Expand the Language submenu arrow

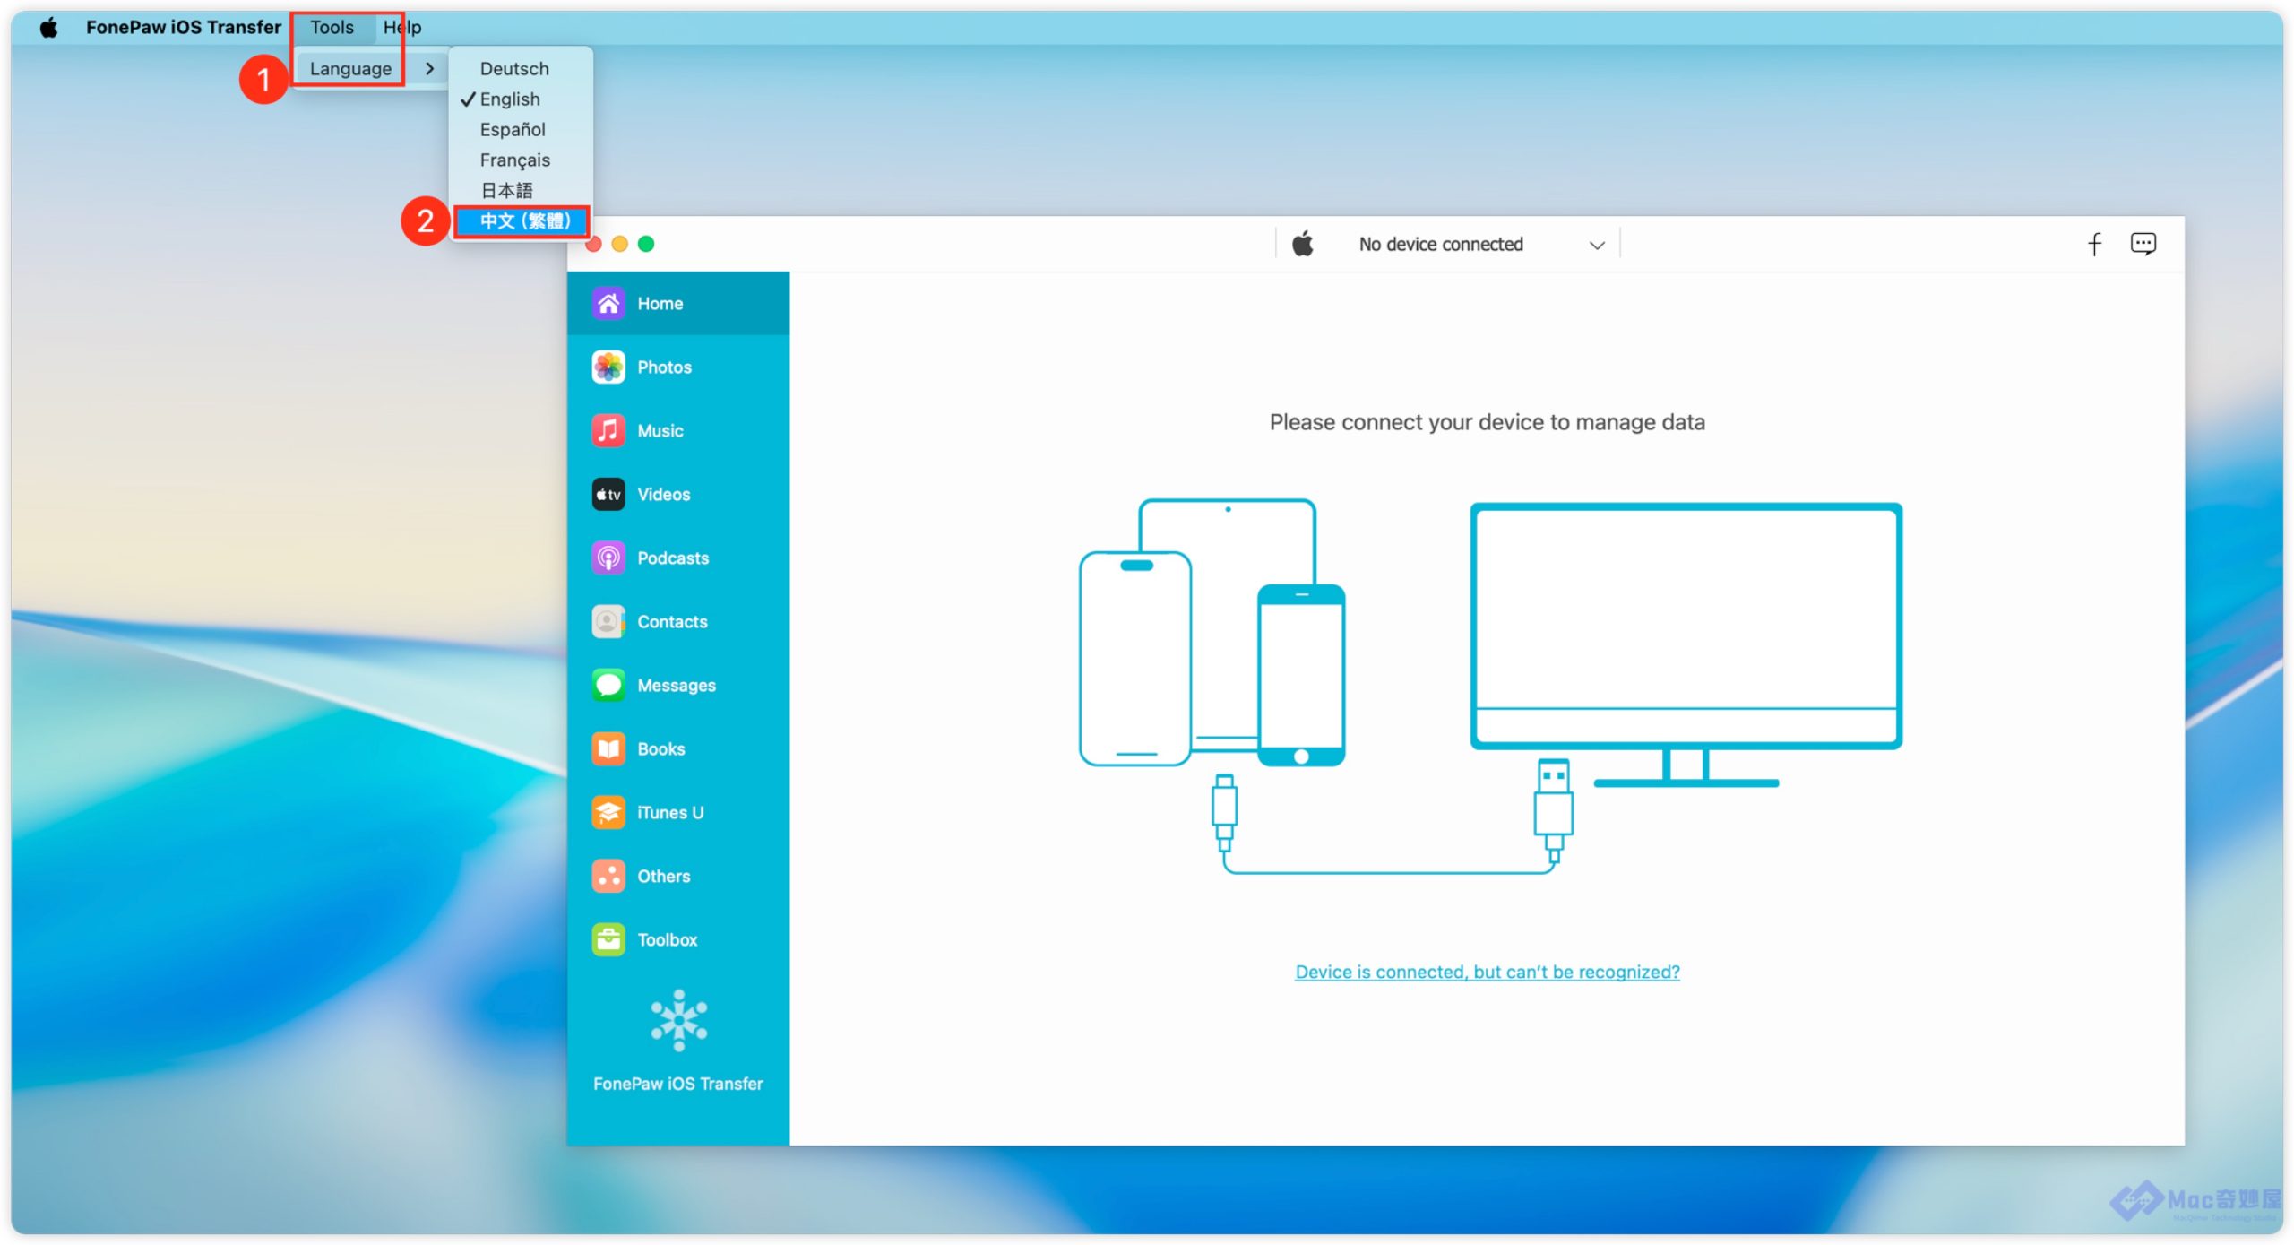pos(429,69)
